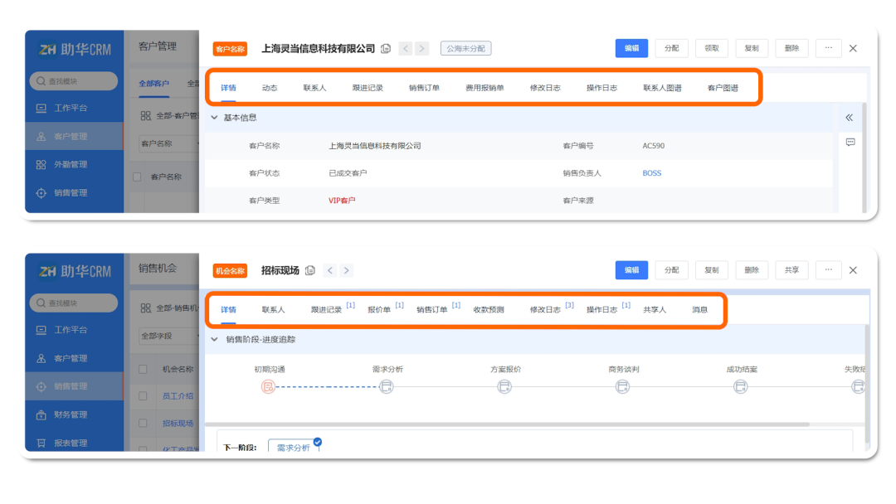Screen dimensions: 896x504
Task: Switch to the 费用报销单 tab
Action: (485, 88)
